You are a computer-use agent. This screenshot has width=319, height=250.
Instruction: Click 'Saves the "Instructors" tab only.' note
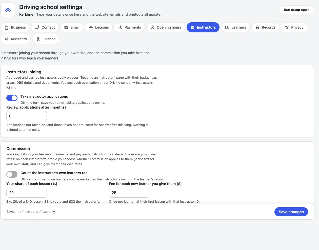31,212
